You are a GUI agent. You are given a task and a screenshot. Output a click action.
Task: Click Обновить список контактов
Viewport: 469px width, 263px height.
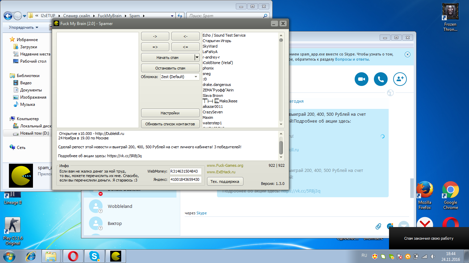(x=170, y=124)
